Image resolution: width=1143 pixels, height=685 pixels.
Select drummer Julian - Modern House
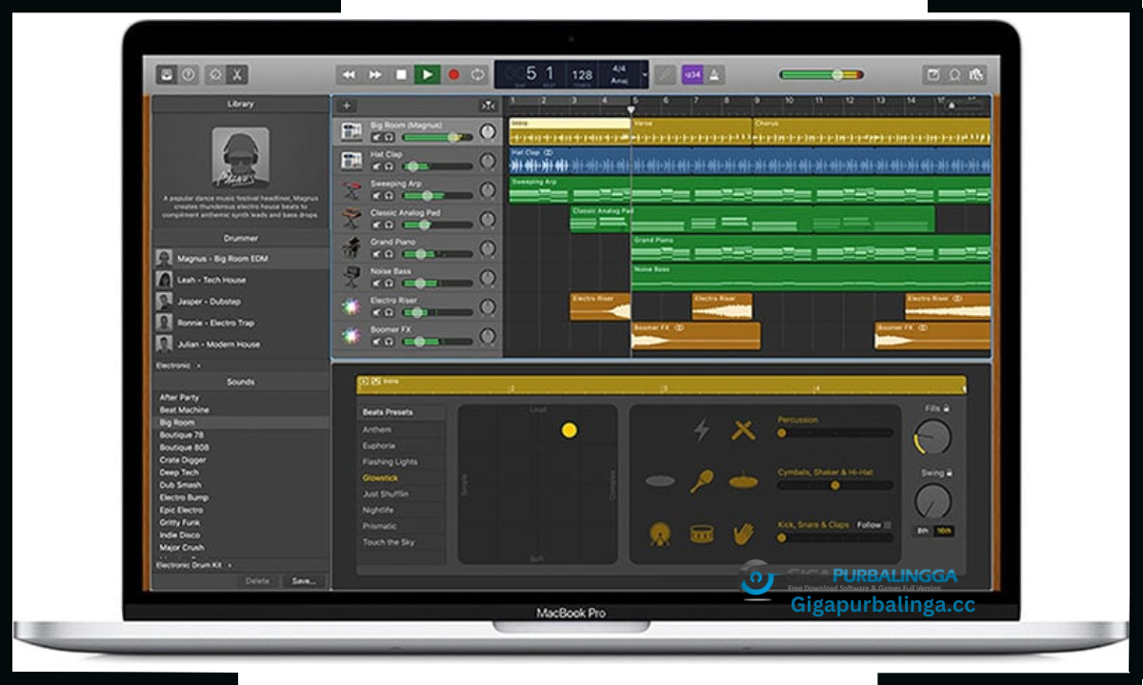(240, 344)
